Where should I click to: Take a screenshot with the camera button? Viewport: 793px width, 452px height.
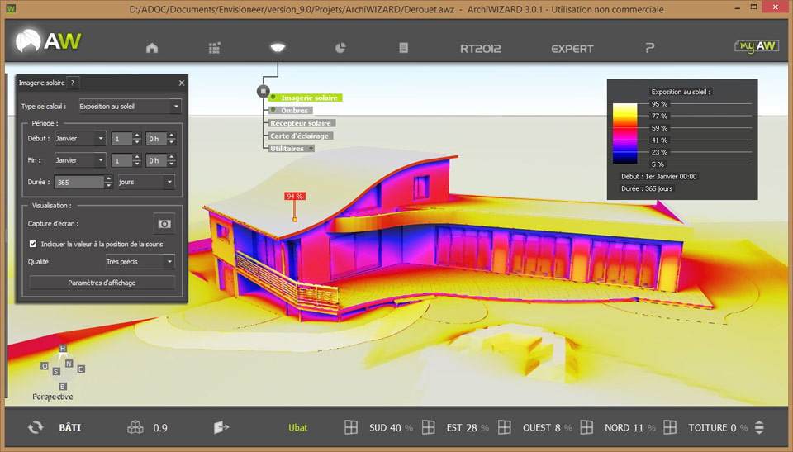click(x=164, y=224)
